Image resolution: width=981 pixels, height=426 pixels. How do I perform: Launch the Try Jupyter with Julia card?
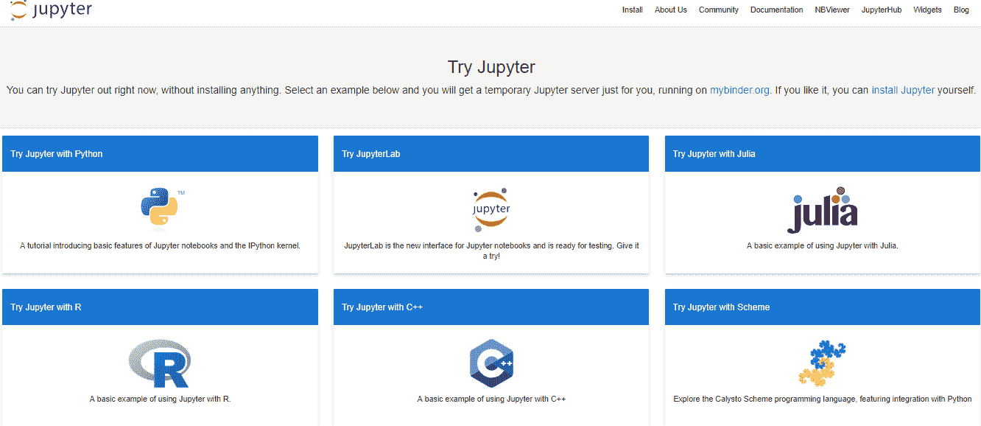point(714,154)
